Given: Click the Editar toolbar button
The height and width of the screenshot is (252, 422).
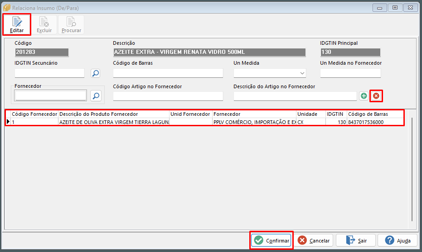Looking at the screenshot, I should pyautogui.click(x=17, y=25).
